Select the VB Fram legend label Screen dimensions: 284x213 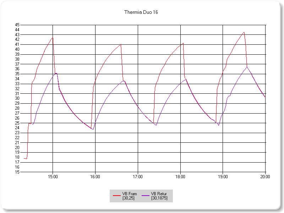tap(129, 194)
